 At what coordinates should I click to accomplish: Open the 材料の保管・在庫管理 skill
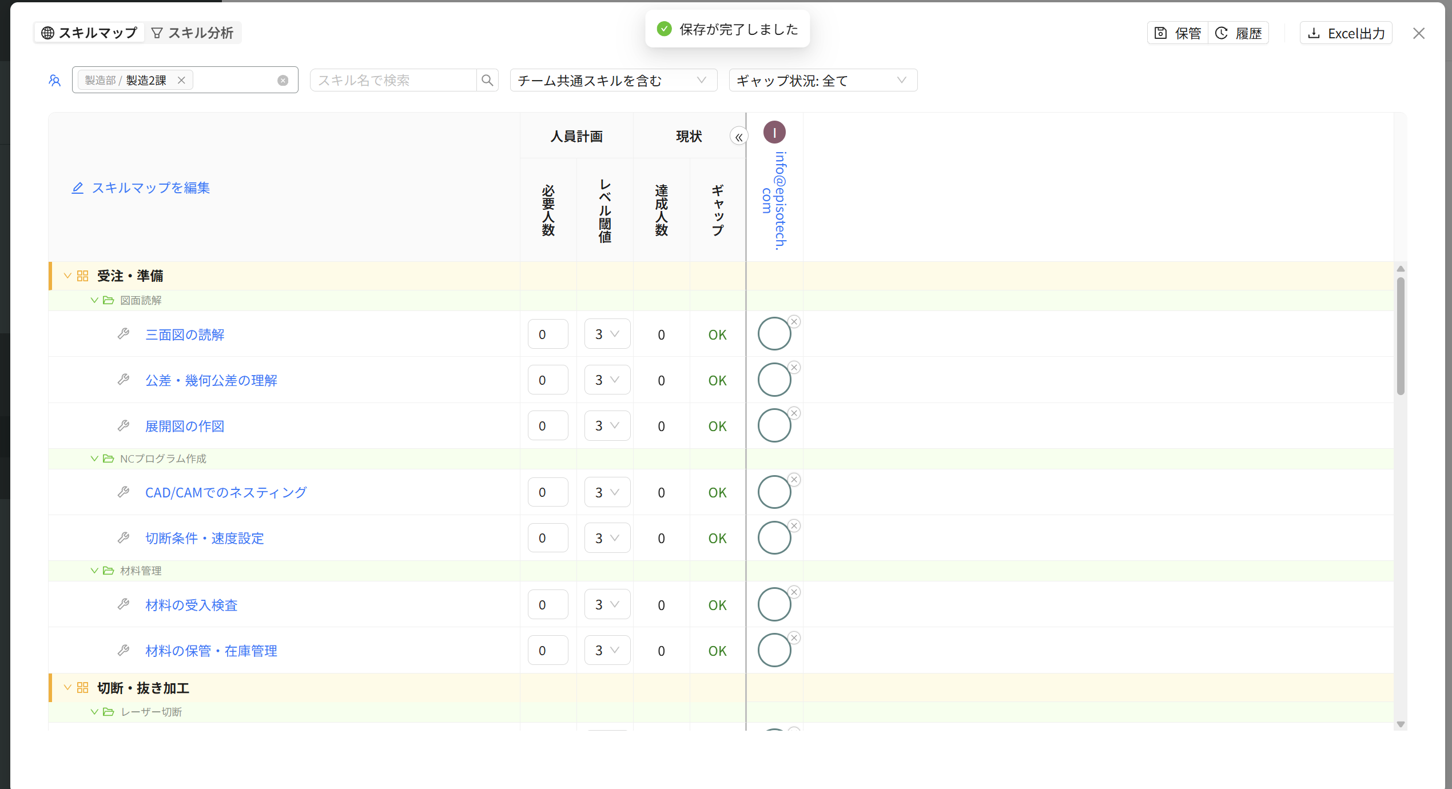point(211,651)
